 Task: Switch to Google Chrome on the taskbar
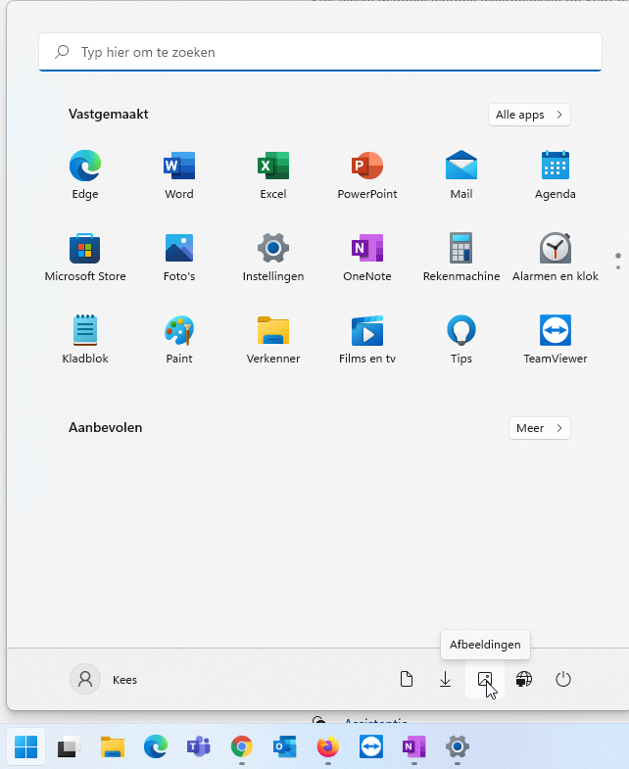click(x=242, y=746)
